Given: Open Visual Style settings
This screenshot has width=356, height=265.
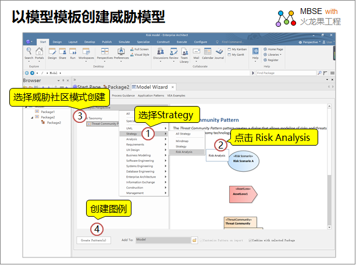Looking at the screenshot, I should coord(140,55).
